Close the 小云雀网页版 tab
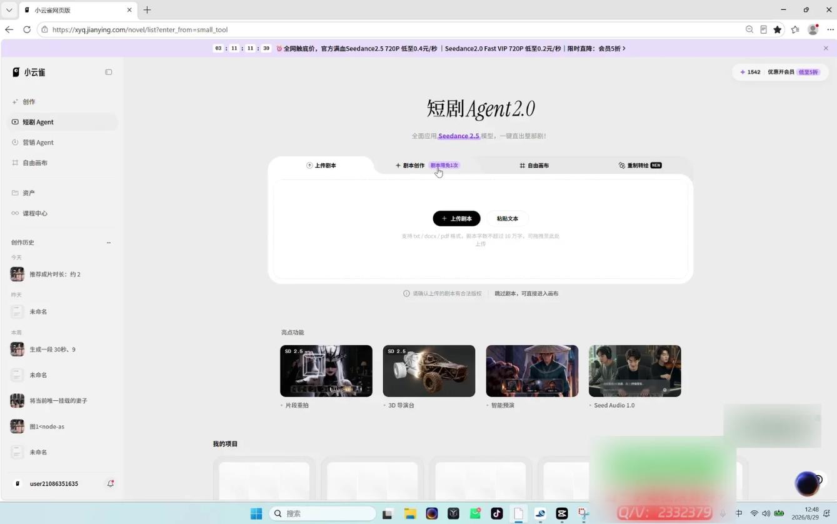The image size is (837, 524). click(x=129, y=10)
